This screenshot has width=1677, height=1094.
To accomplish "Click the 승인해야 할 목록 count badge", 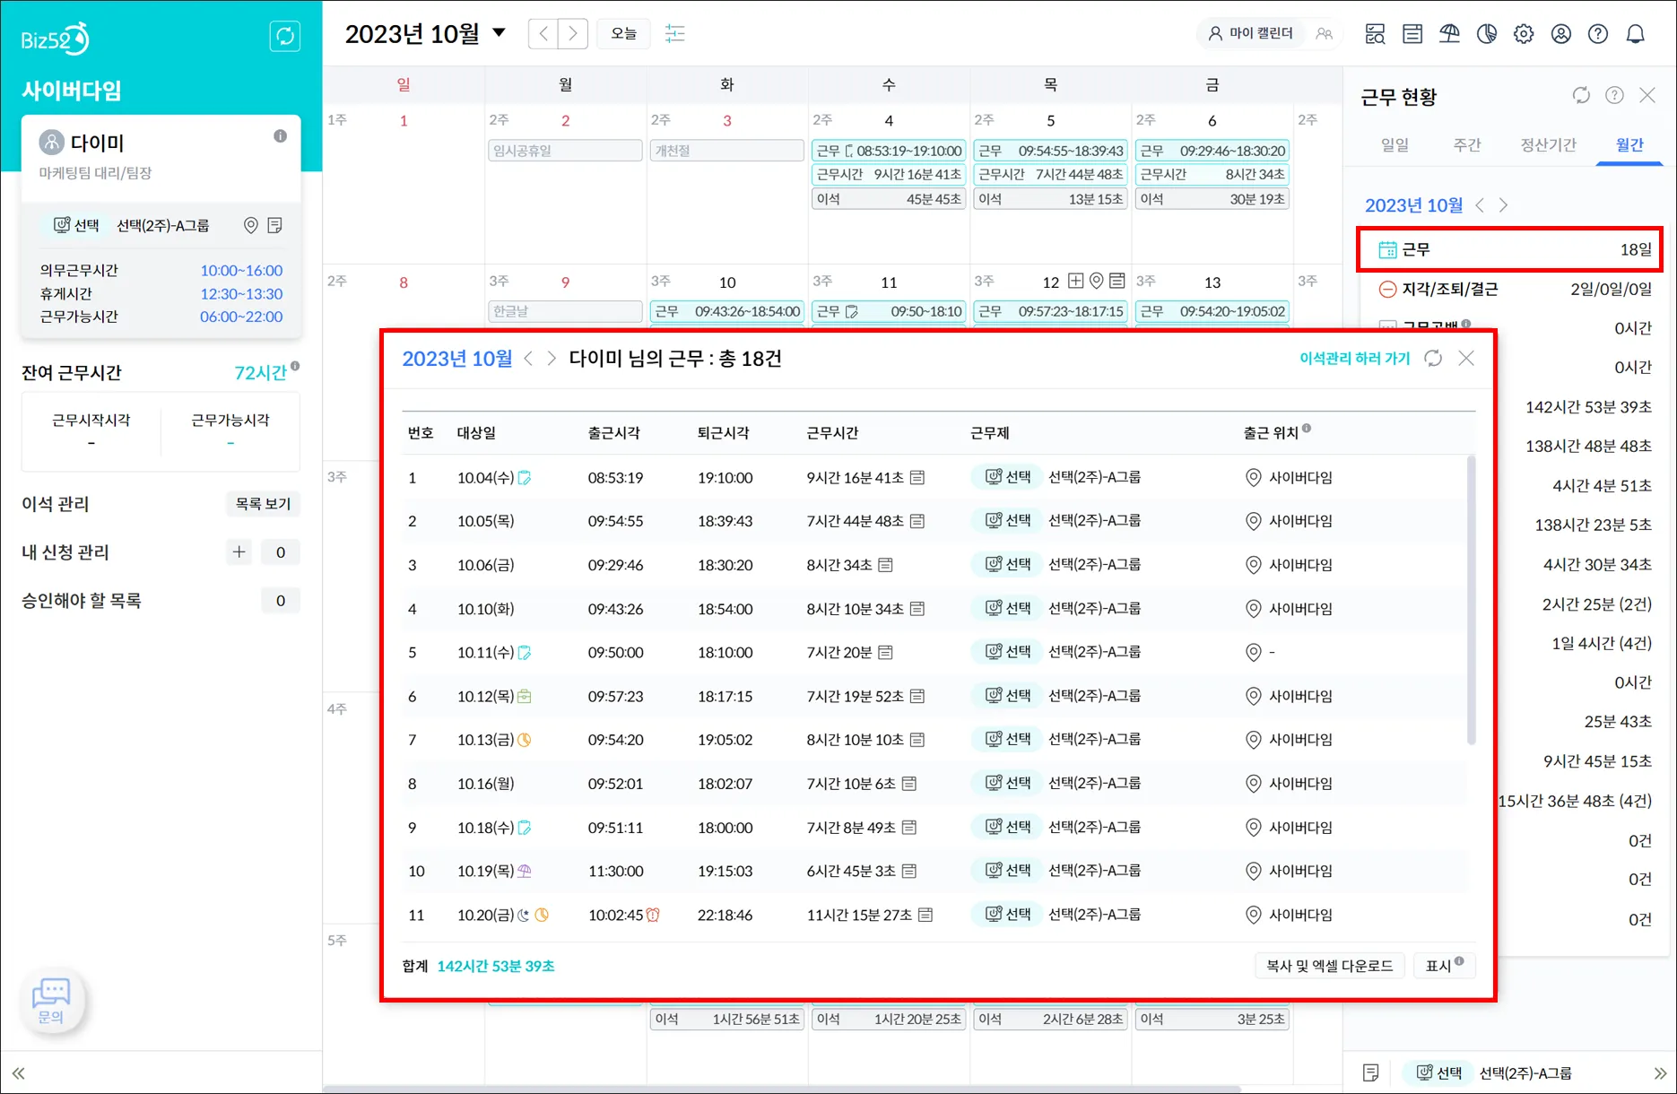I will point(281,601).
